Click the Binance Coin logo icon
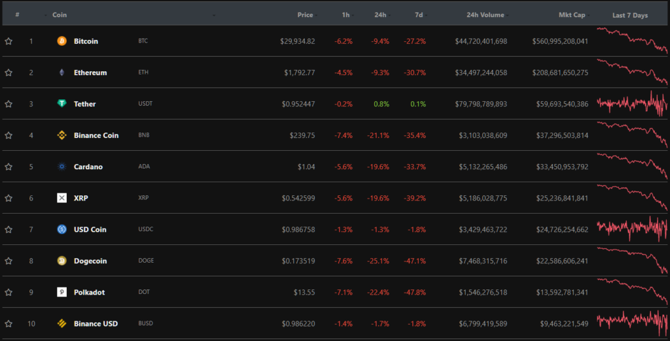Screen dimensions: 670x341 (62, 135)
